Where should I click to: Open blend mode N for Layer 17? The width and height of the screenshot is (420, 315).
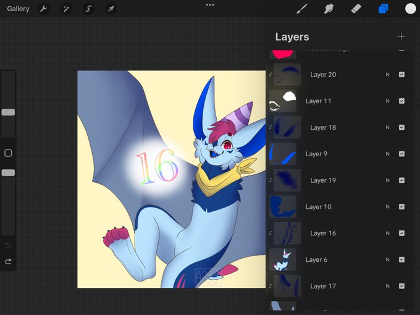[x=388, y=287]
